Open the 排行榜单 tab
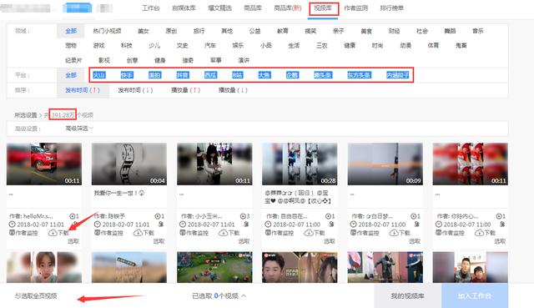 (x=392, y=8)
